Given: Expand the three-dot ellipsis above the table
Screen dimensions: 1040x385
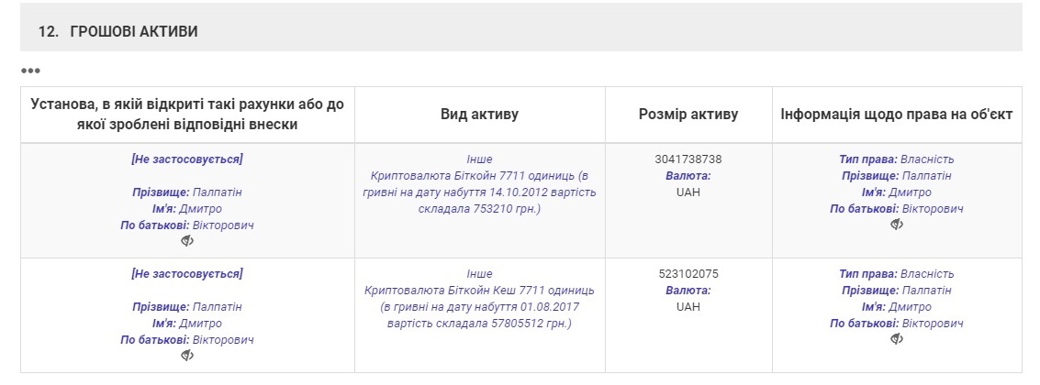Looking at the screenshot, I should (30, 71).
